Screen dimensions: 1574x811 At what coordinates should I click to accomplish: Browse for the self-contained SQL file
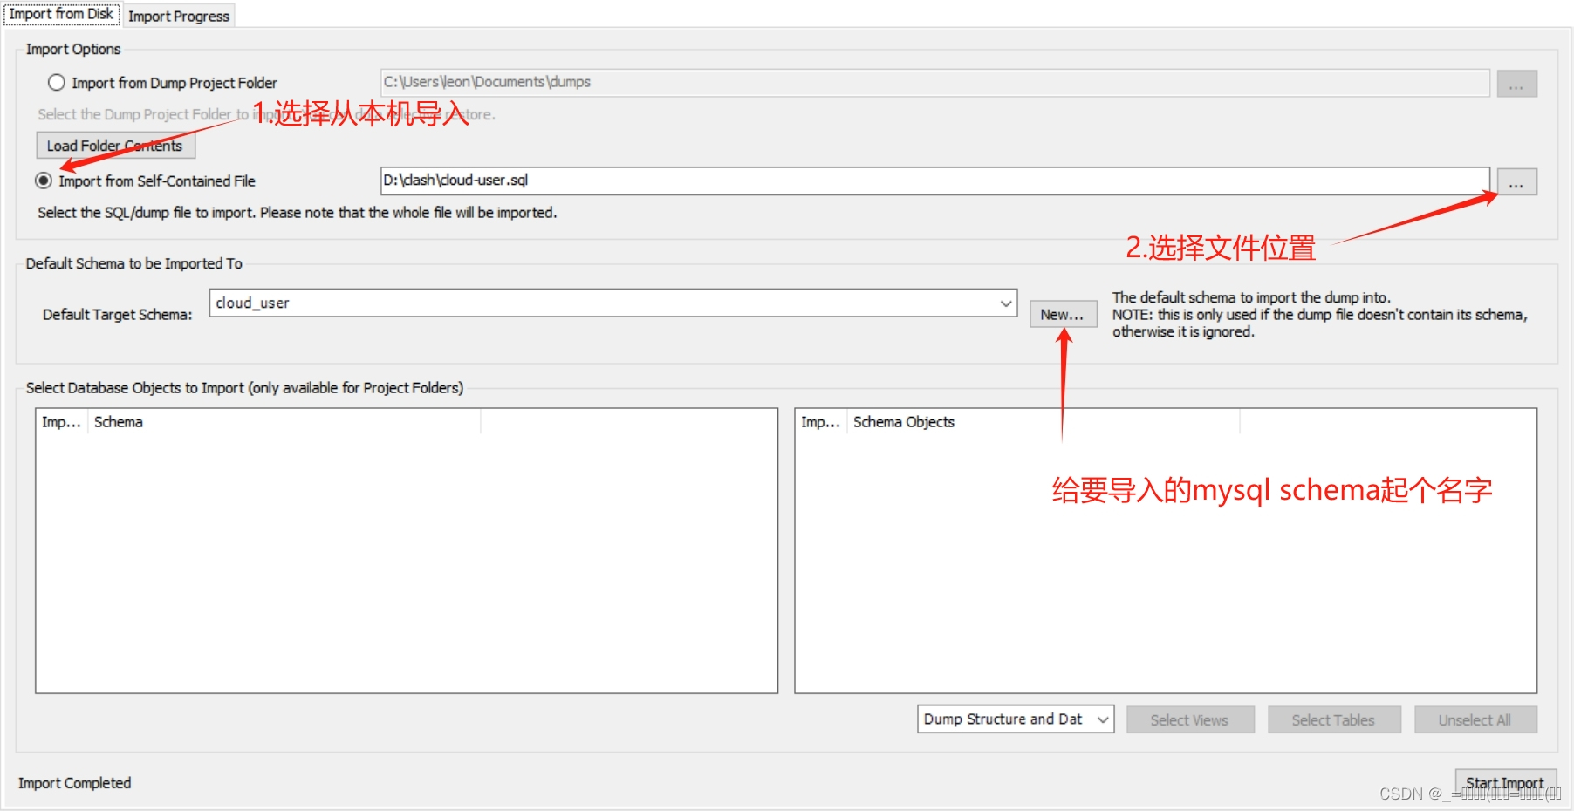click(x=1516, y=181)
